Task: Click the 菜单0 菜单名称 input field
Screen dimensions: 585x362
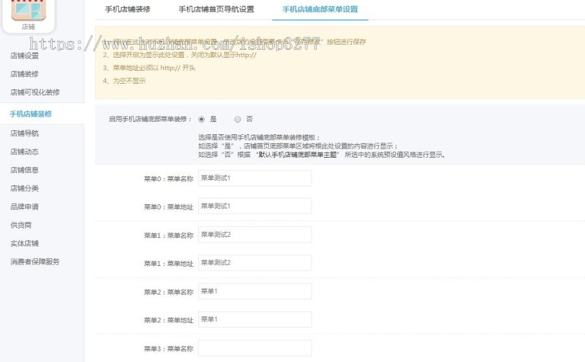Action: (255, 178)
